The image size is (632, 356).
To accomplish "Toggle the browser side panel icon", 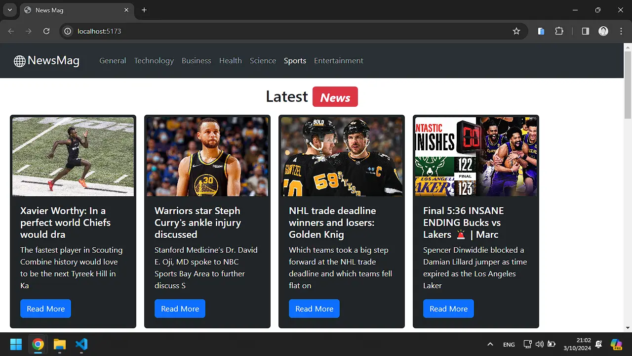I will [585, 31].
